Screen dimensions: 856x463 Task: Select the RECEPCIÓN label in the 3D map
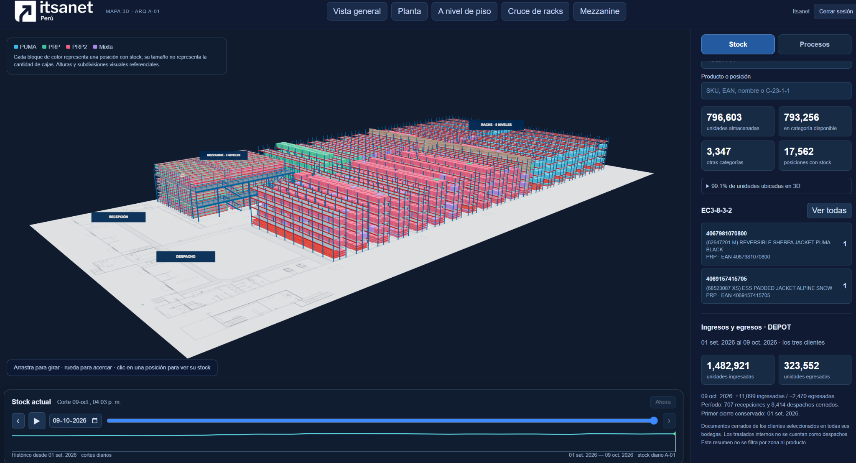pyautogui.click(x=119, y=217)
